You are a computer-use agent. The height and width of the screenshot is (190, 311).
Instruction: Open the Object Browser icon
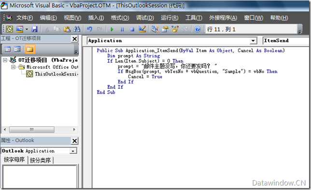[x=175, y=29]
